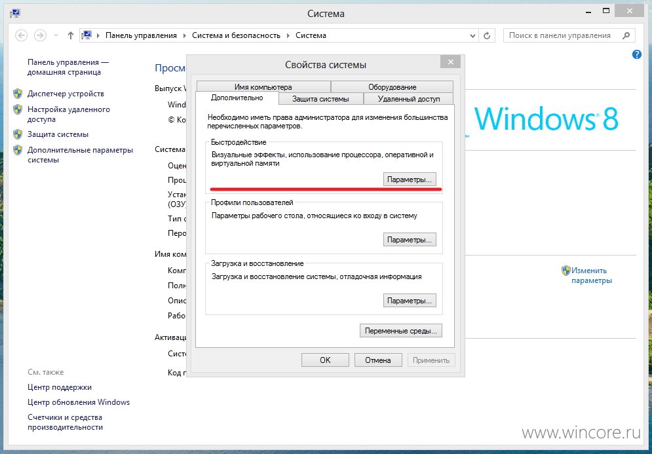652x454 pixels.
Task: Click the Параметры рабочего стола description text
Action: [x=315, y=216]
